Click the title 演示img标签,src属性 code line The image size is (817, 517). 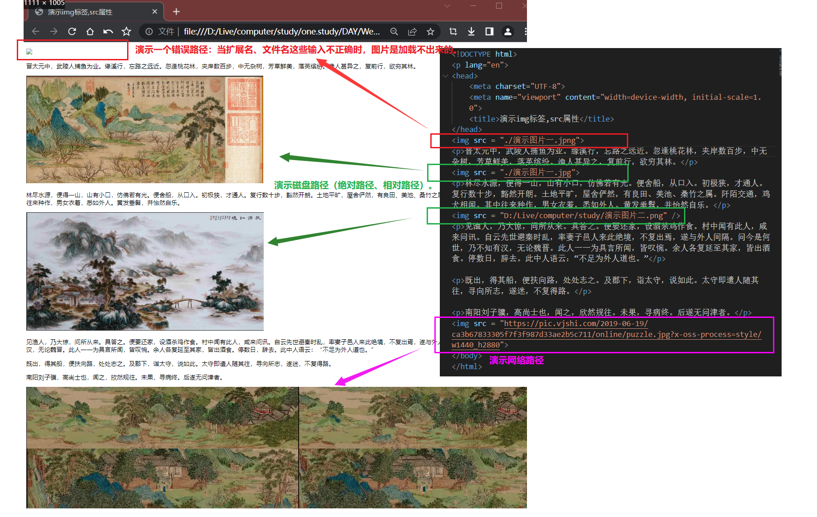[x=541, y=119]
